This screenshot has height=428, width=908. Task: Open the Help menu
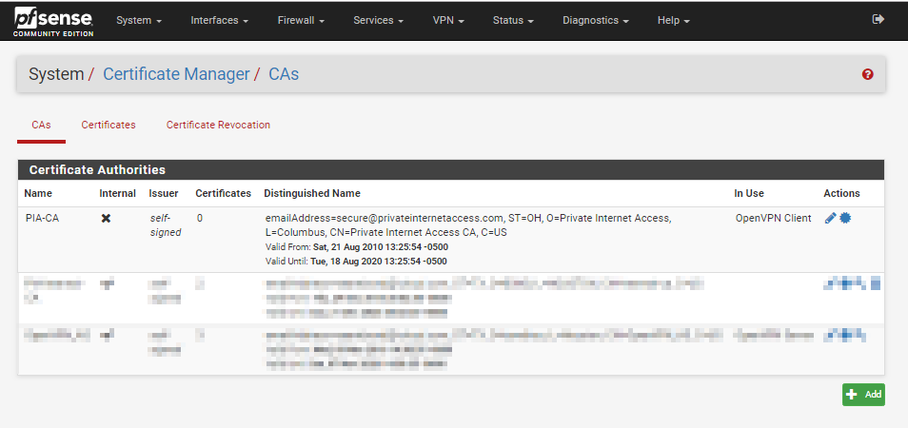coord(673,20)
